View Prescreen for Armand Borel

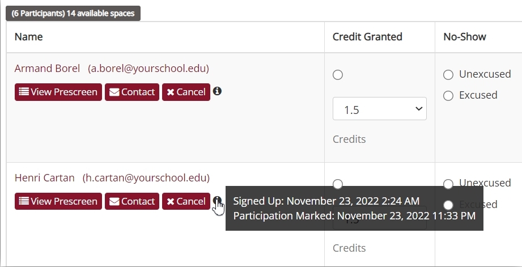coord(58,92)
